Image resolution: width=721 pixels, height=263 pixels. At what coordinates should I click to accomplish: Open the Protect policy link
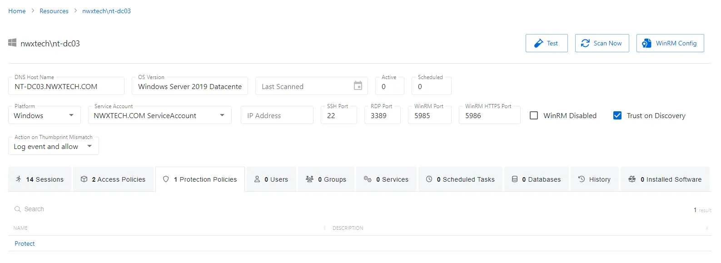(25, 243)
